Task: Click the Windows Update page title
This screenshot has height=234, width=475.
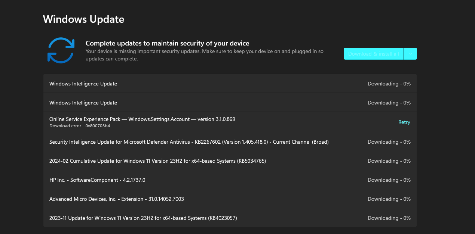Action: coord(83,19)
